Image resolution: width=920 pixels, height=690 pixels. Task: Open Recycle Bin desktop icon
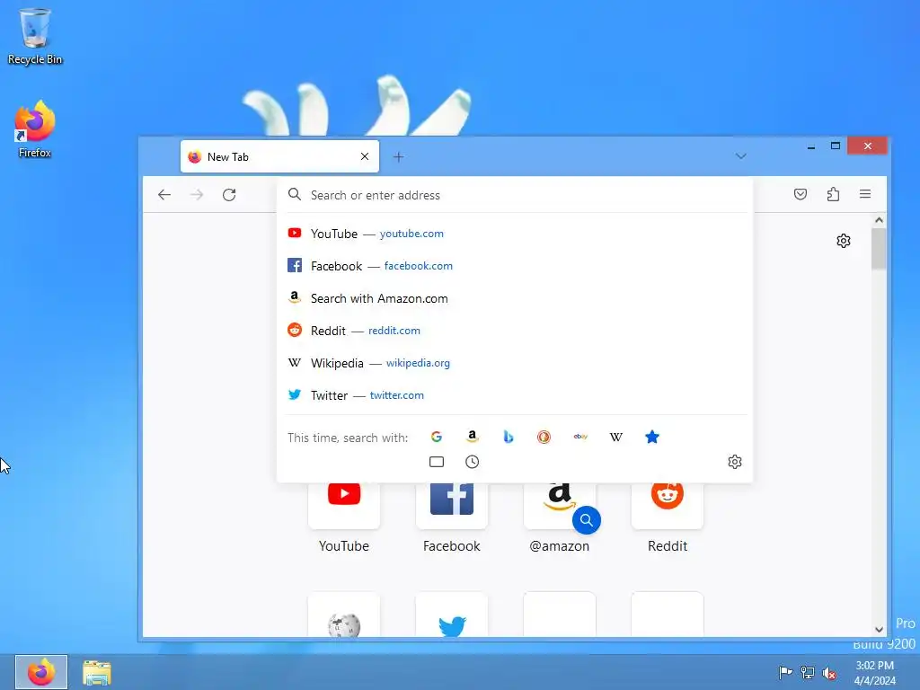click(35, 36)
